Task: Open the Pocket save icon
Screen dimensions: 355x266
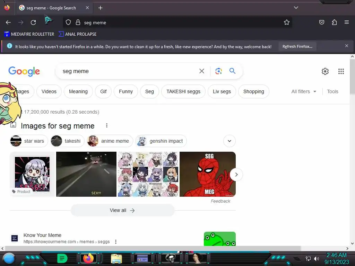Action: click(321, 22)
